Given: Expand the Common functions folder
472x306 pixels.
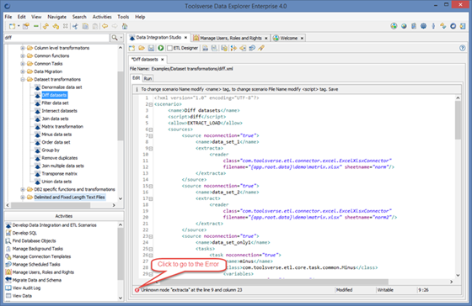Looking at the screenshot, I should click(x=23, y=55).
